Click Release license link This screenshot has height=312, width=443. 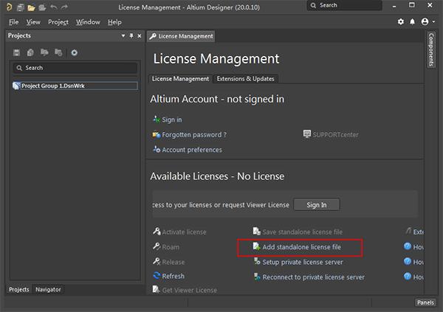pos(174,262)
